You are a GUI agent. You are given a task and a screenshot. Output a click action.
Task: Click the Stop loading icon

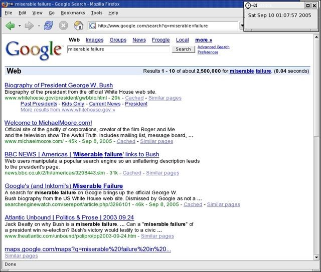(x=63, y=26)
